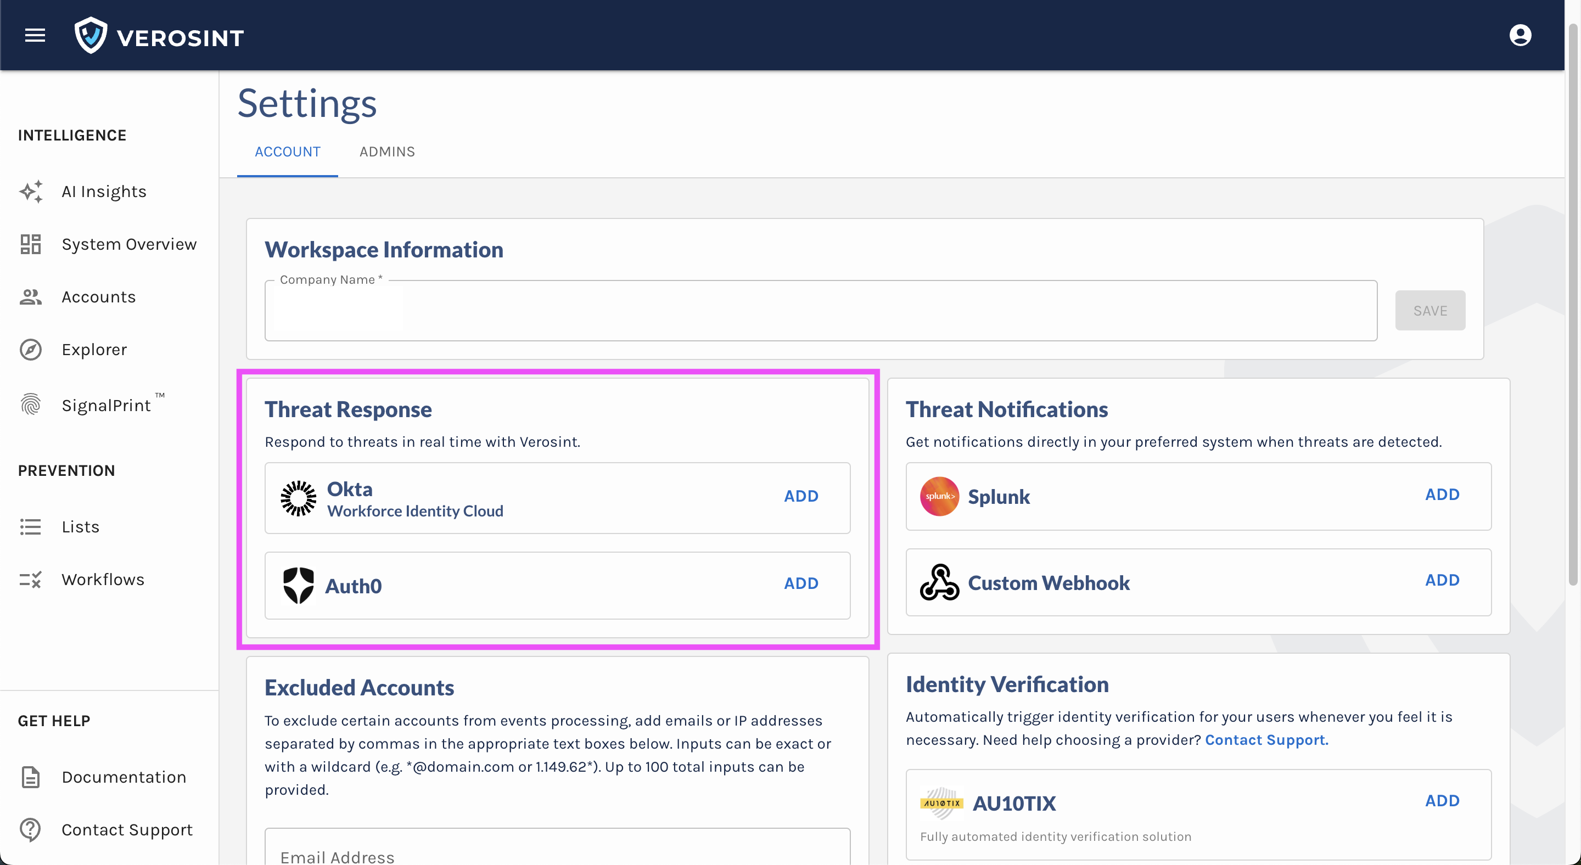Click the Custom Webhook icon
The width and height of the screenshot is (1581, 865).
pyautogui.click(x=939, y=582)
